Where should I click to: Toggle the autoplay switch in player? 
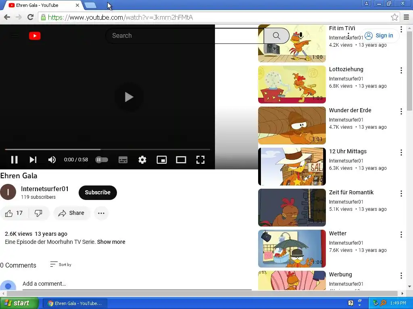point(102,160)
